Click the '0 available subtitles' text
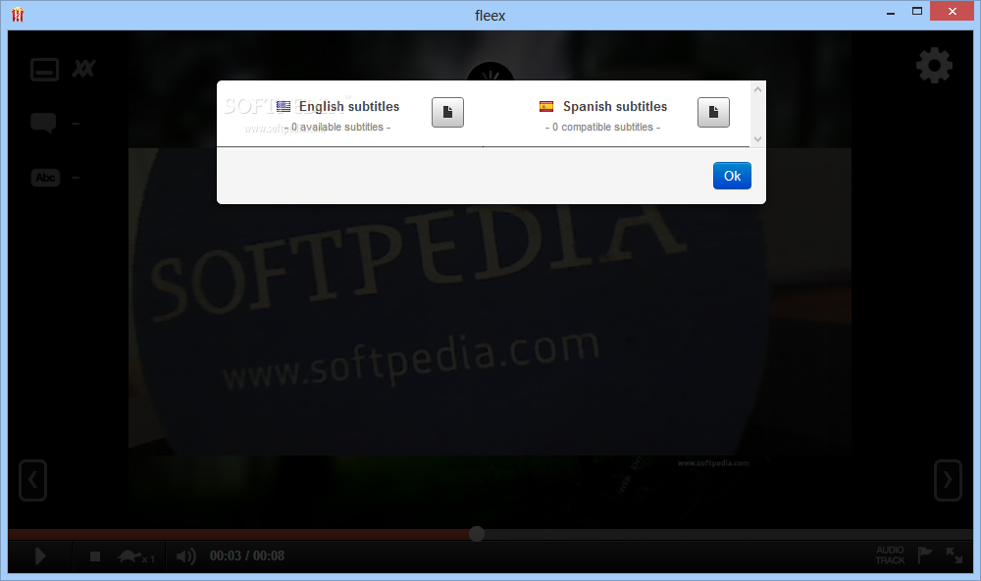The image size is (981, 581). click(x=337, y=128)
